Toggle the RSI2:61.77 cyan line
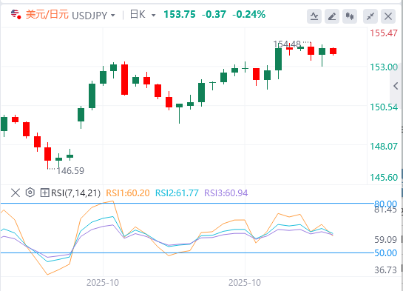Screen dimensions: 403x291 click(x=177, y=193)
